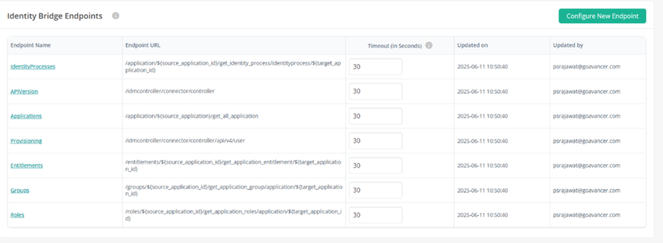
Task: Focus timeout field for APIVersion row
Action: coord(376,91)
